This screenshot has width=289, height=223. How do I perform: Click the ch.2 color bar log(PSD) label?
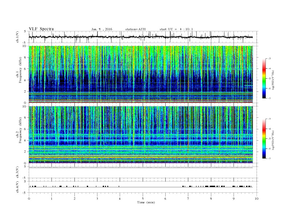tap(273, 140)
